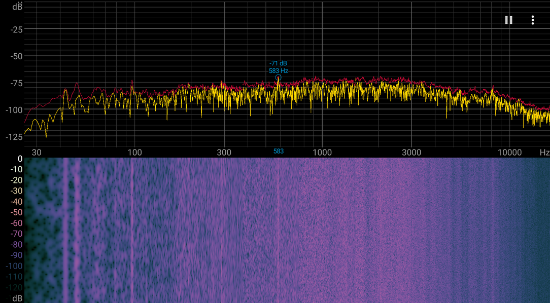This screenshot has height=303, width=550.
Task: Open the three-dot overflow menu
Action: click(532, 20)
